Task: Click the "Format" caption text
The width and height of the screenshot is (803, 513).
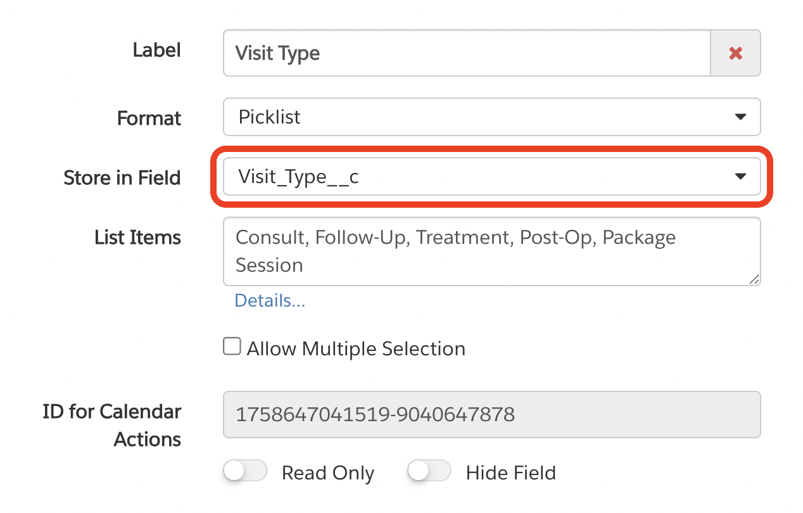Action: (149, 118)
